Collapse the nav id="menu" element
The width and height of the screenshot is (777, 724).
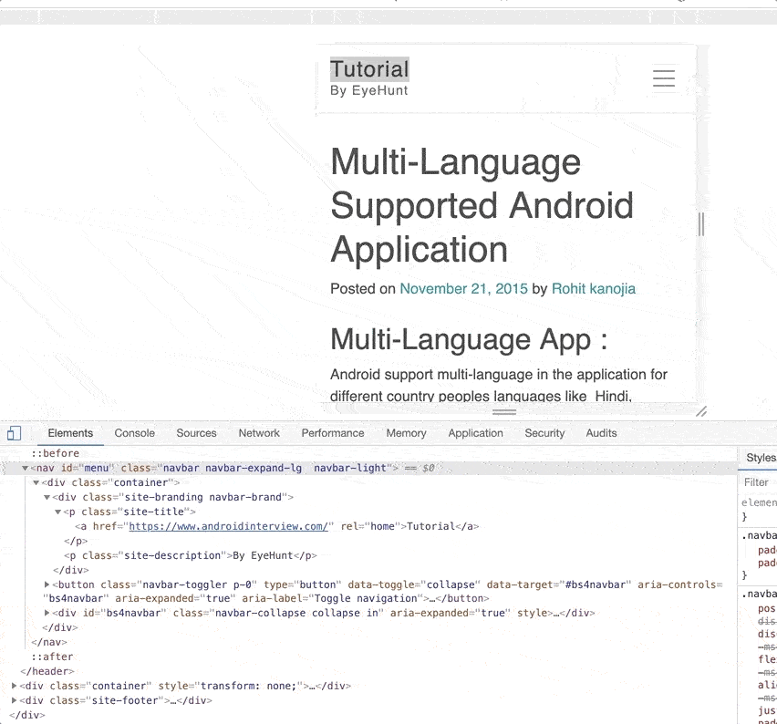[26, 468]
